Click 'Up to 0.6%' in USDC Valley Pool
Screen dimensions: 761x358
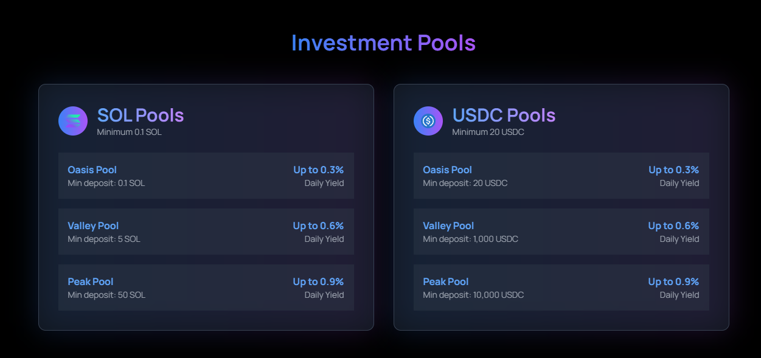point(673,225)
